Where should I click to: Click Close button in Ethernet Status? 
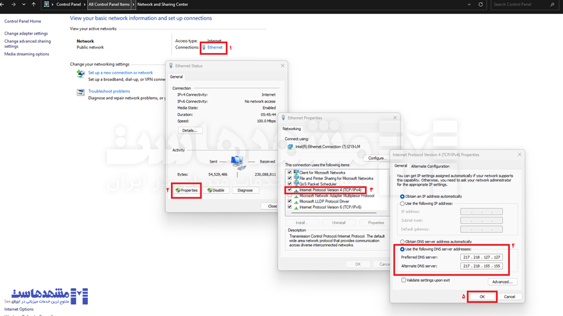tap(270, 206)
